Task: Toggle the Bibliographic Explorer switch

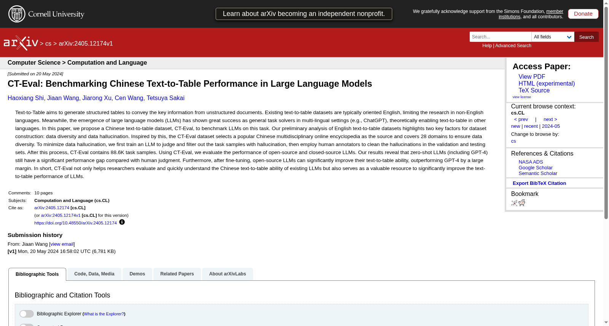Action: coord(27,314)
